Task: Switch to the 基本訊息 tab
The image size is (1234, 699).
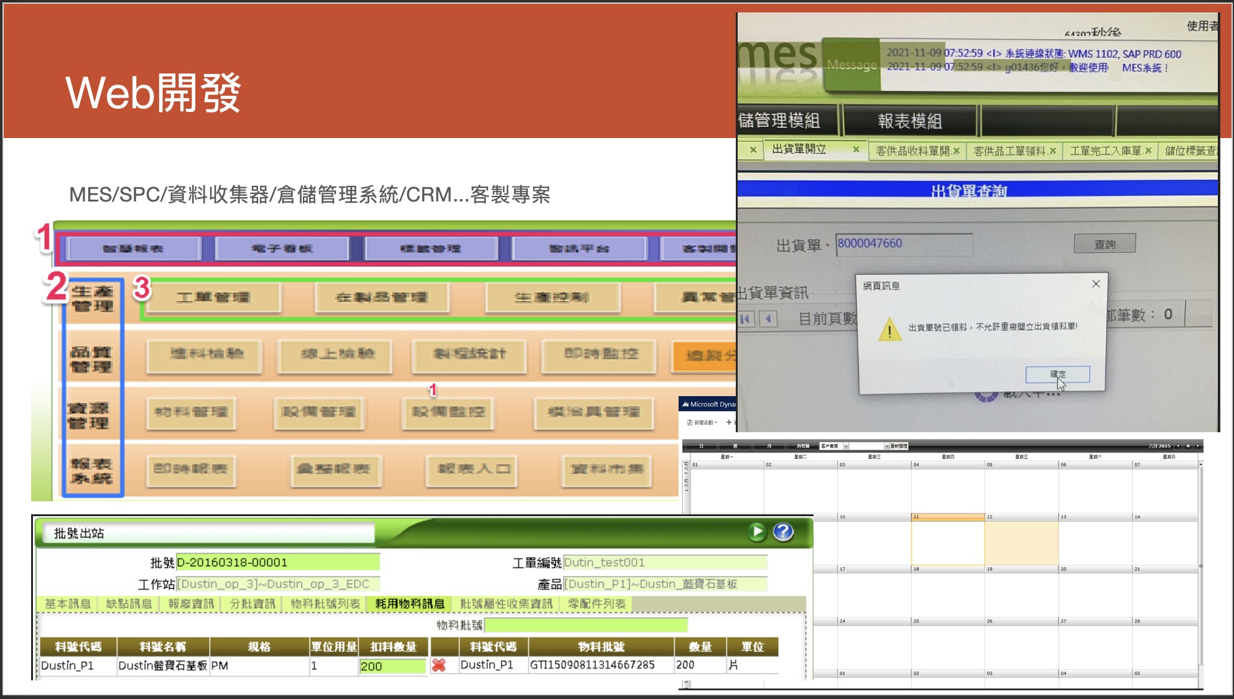Action: click(x=68, y=604)
